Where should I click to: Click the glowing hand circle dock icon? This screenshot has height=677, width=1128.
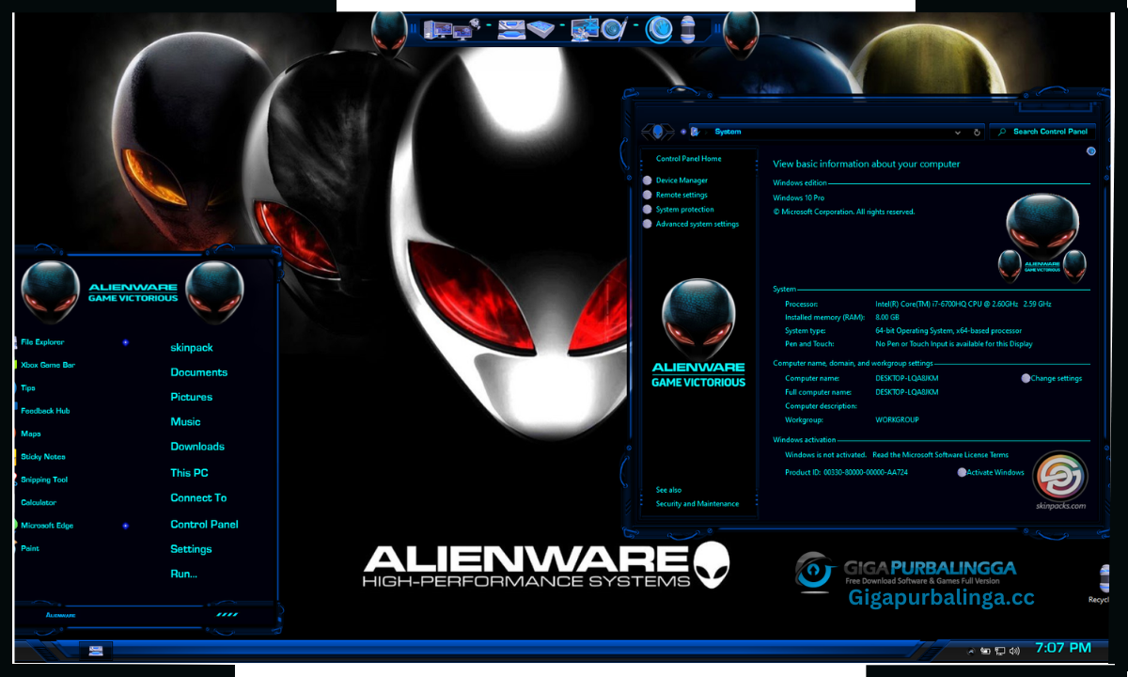659,29
